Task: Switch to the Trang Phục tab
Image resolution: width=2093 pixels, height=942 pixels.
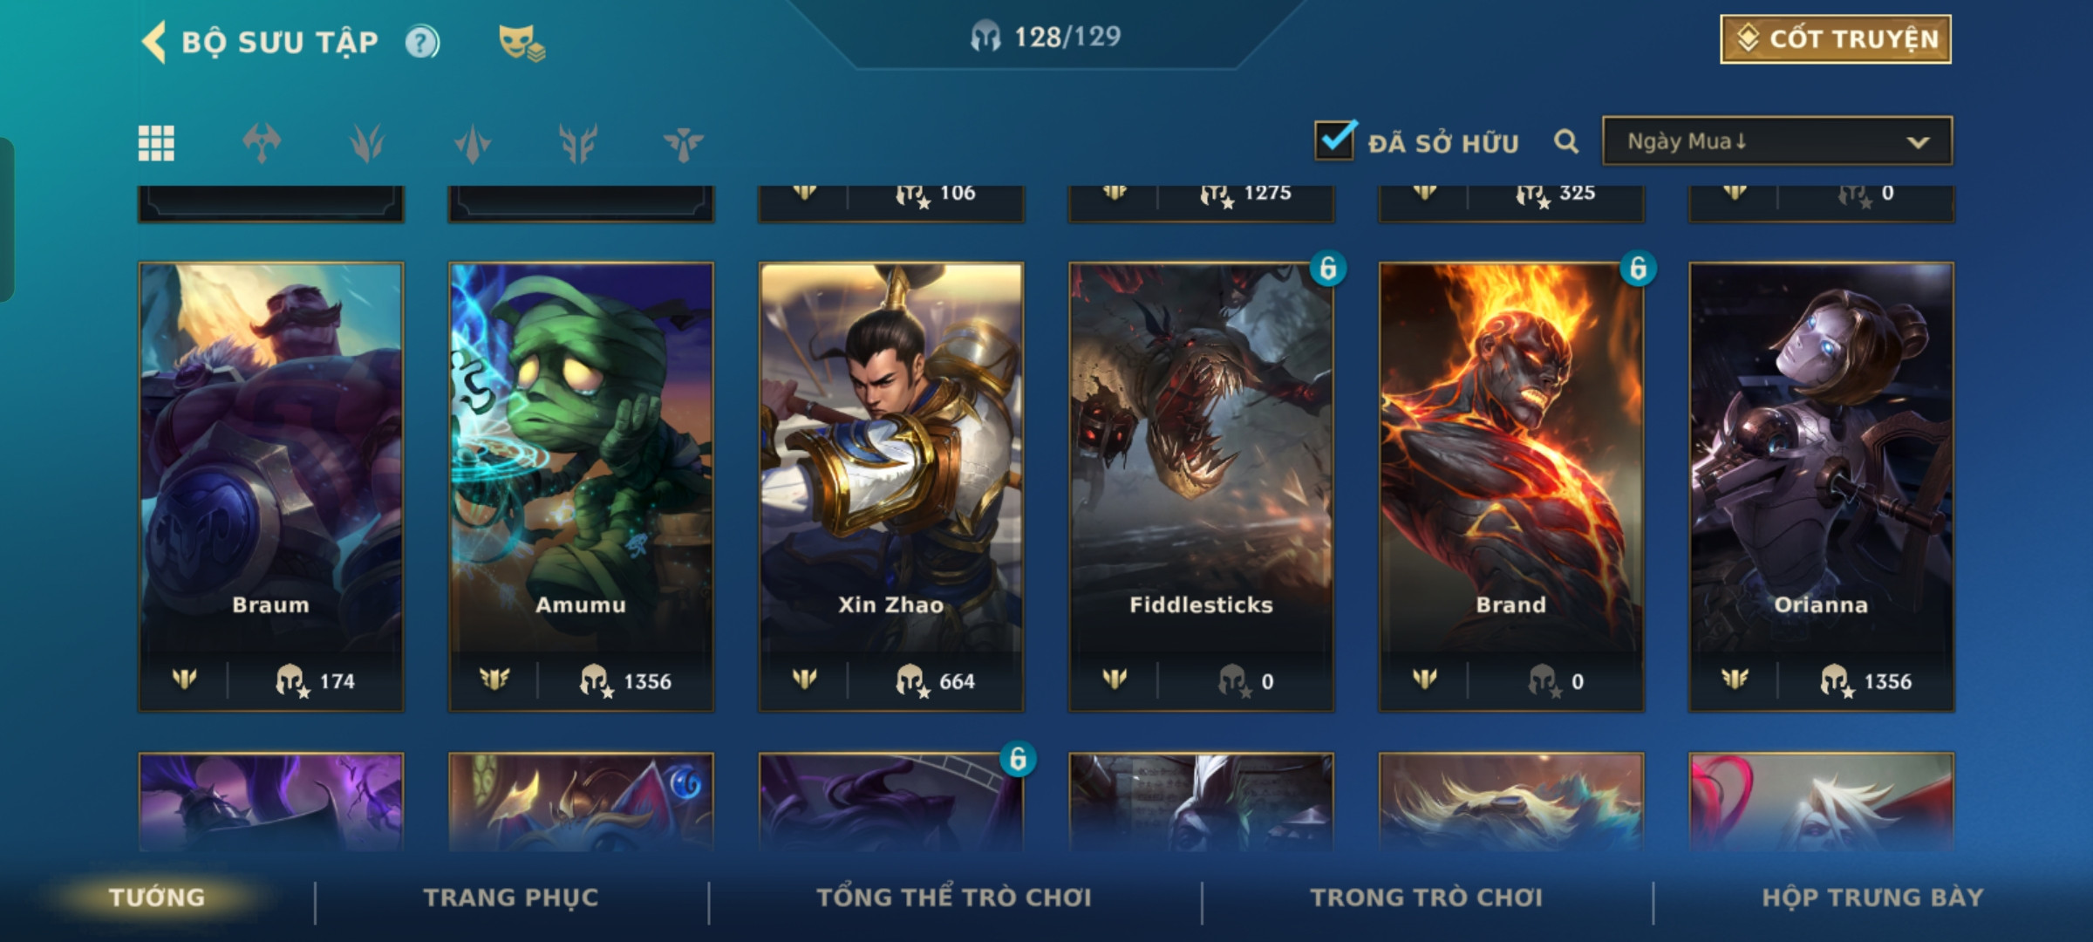Action: coord(511,898)
